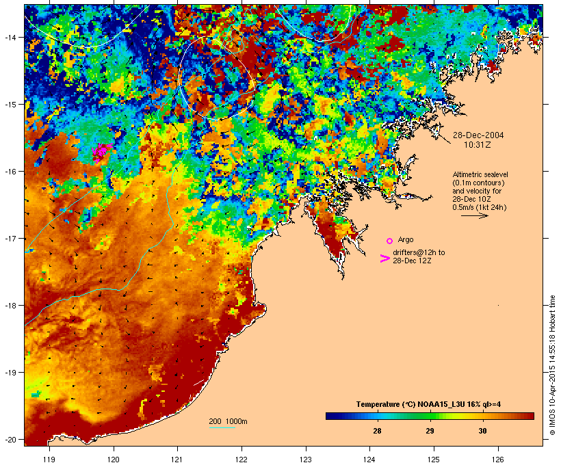This screenshot has width=561, height=465.
Task: Click the latitude axis label '-15'
Action: (x=10, y=104)
